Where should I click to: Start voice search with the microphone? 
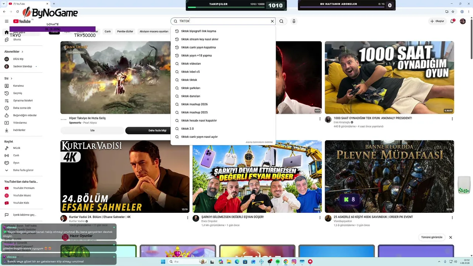tap(294, 21)
